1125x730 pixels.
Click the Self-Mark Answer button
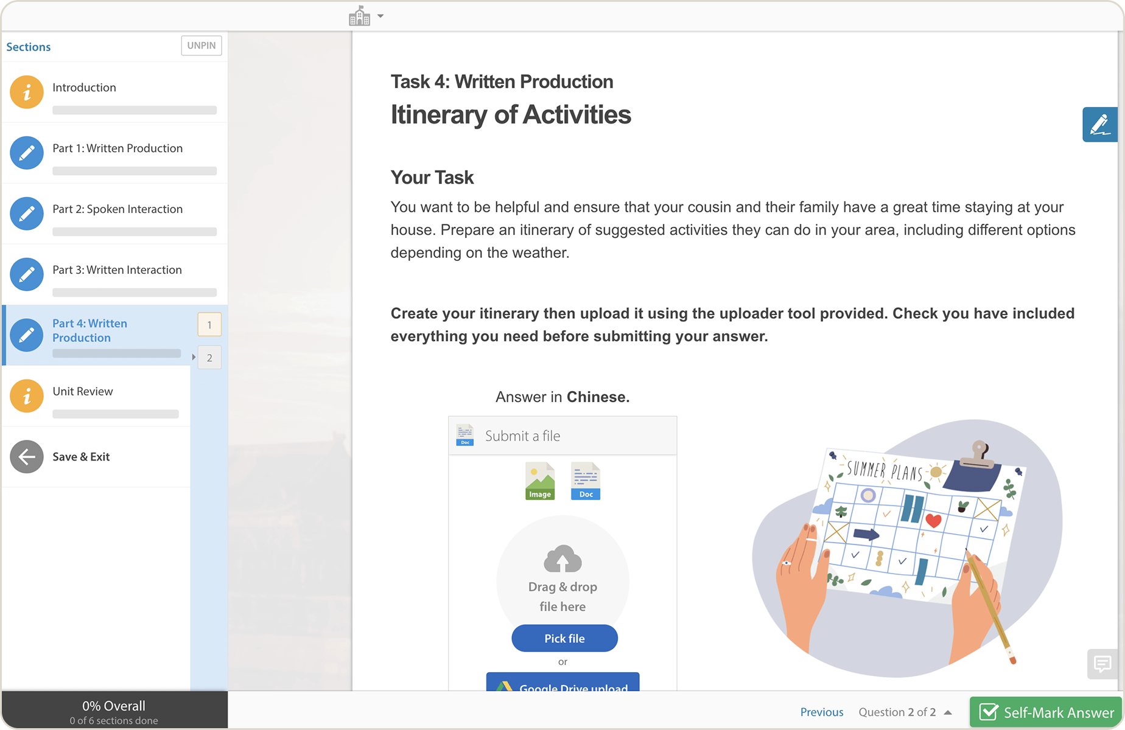1045,712
